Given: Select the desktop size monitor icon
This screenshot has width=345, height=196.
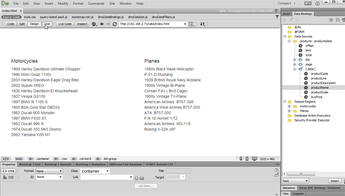Looking at the screenshot, I should [x=255, y=159].
